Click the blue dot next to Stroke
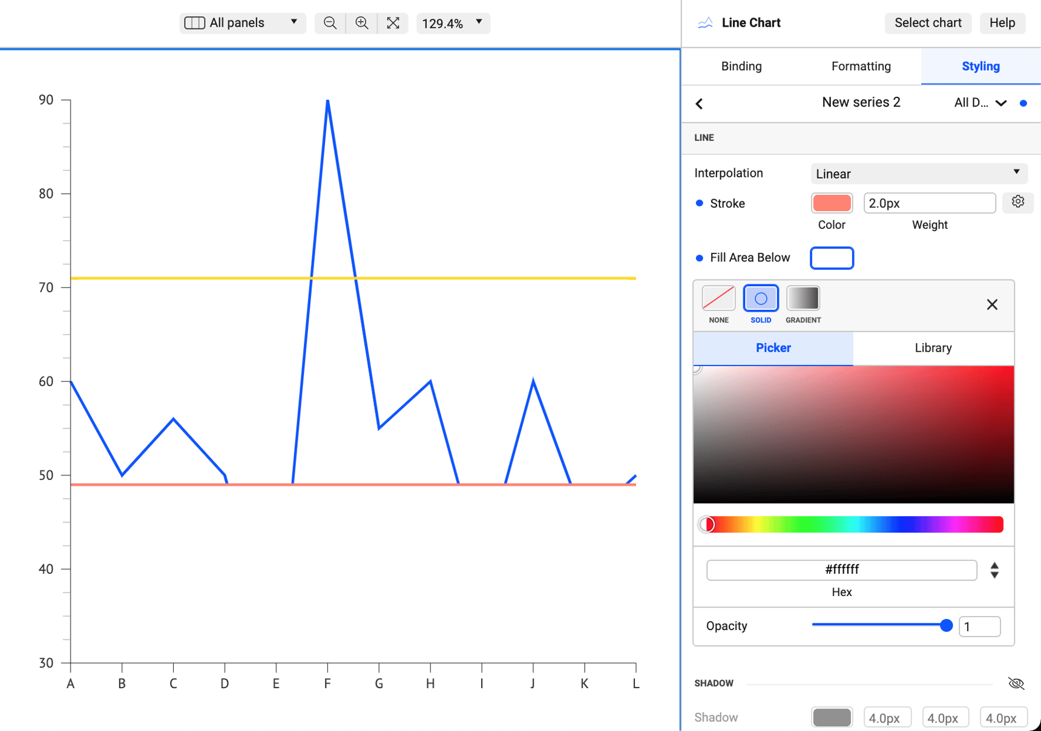 coord(699,203)
